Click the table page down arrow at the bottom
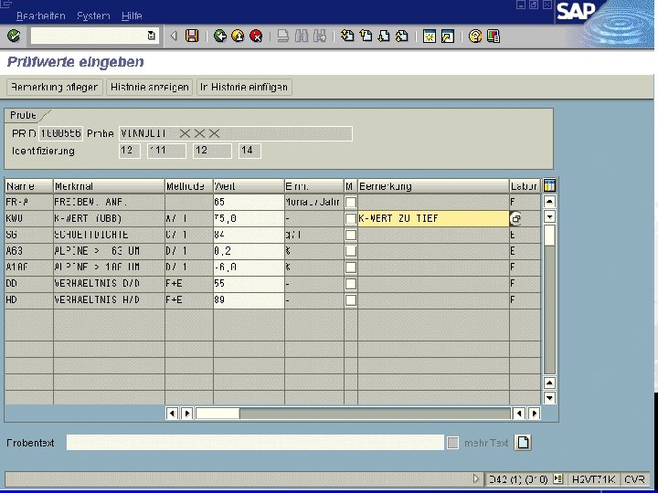The image size is (658, 493). pyautogui.click(x=549, y=397)
